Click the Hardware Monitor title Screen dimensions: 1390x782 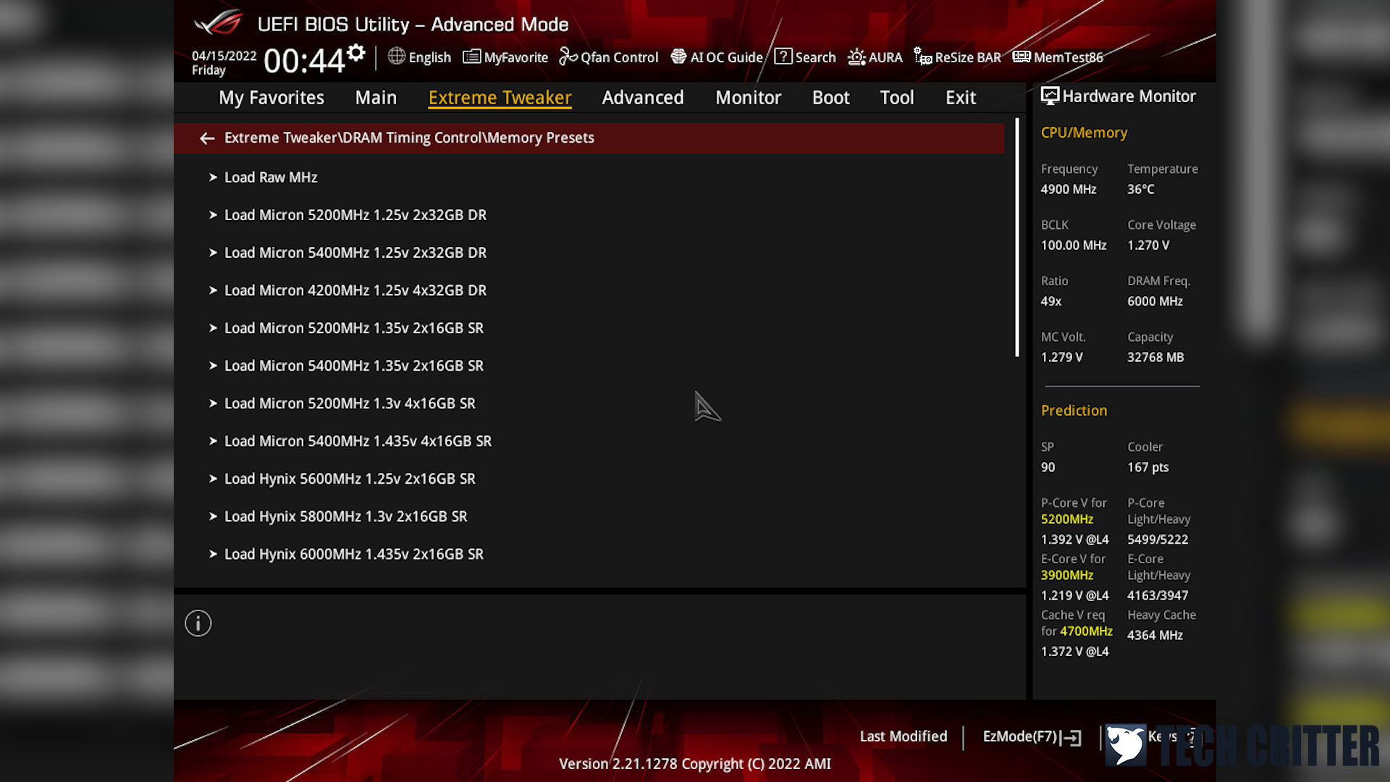[1129, 96]
